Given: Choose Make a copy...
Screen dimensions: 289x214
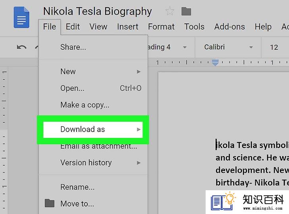Looking at the screenshot, I should click(93, 105).
